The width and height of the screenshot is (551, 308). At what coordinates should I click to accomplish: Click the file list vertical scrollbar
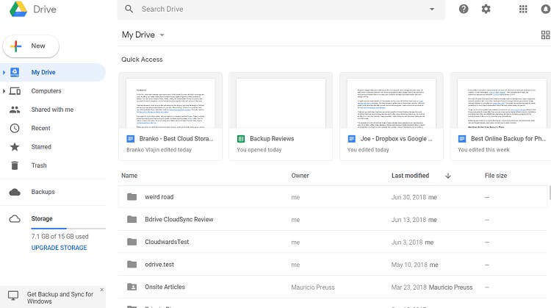coord(550,193)
